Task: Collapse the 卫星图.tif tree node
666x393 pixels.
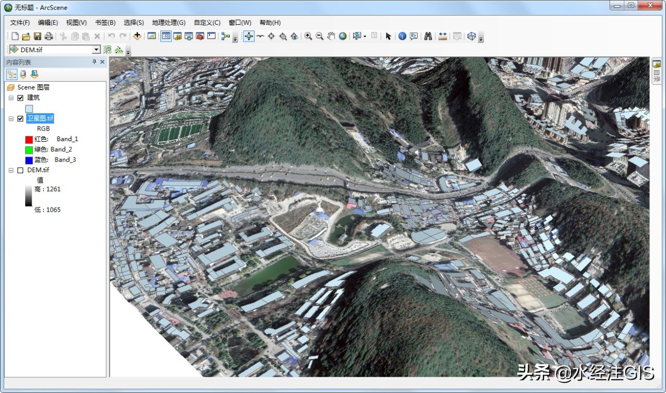Action: coord(11,119)
